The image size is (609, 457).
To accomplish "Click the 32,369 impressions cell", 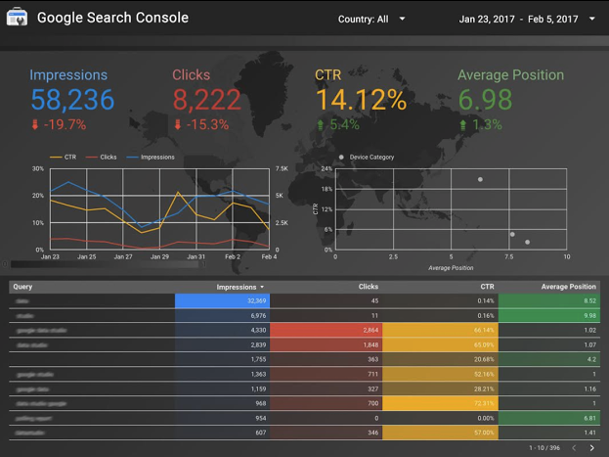I will (223, 301).
